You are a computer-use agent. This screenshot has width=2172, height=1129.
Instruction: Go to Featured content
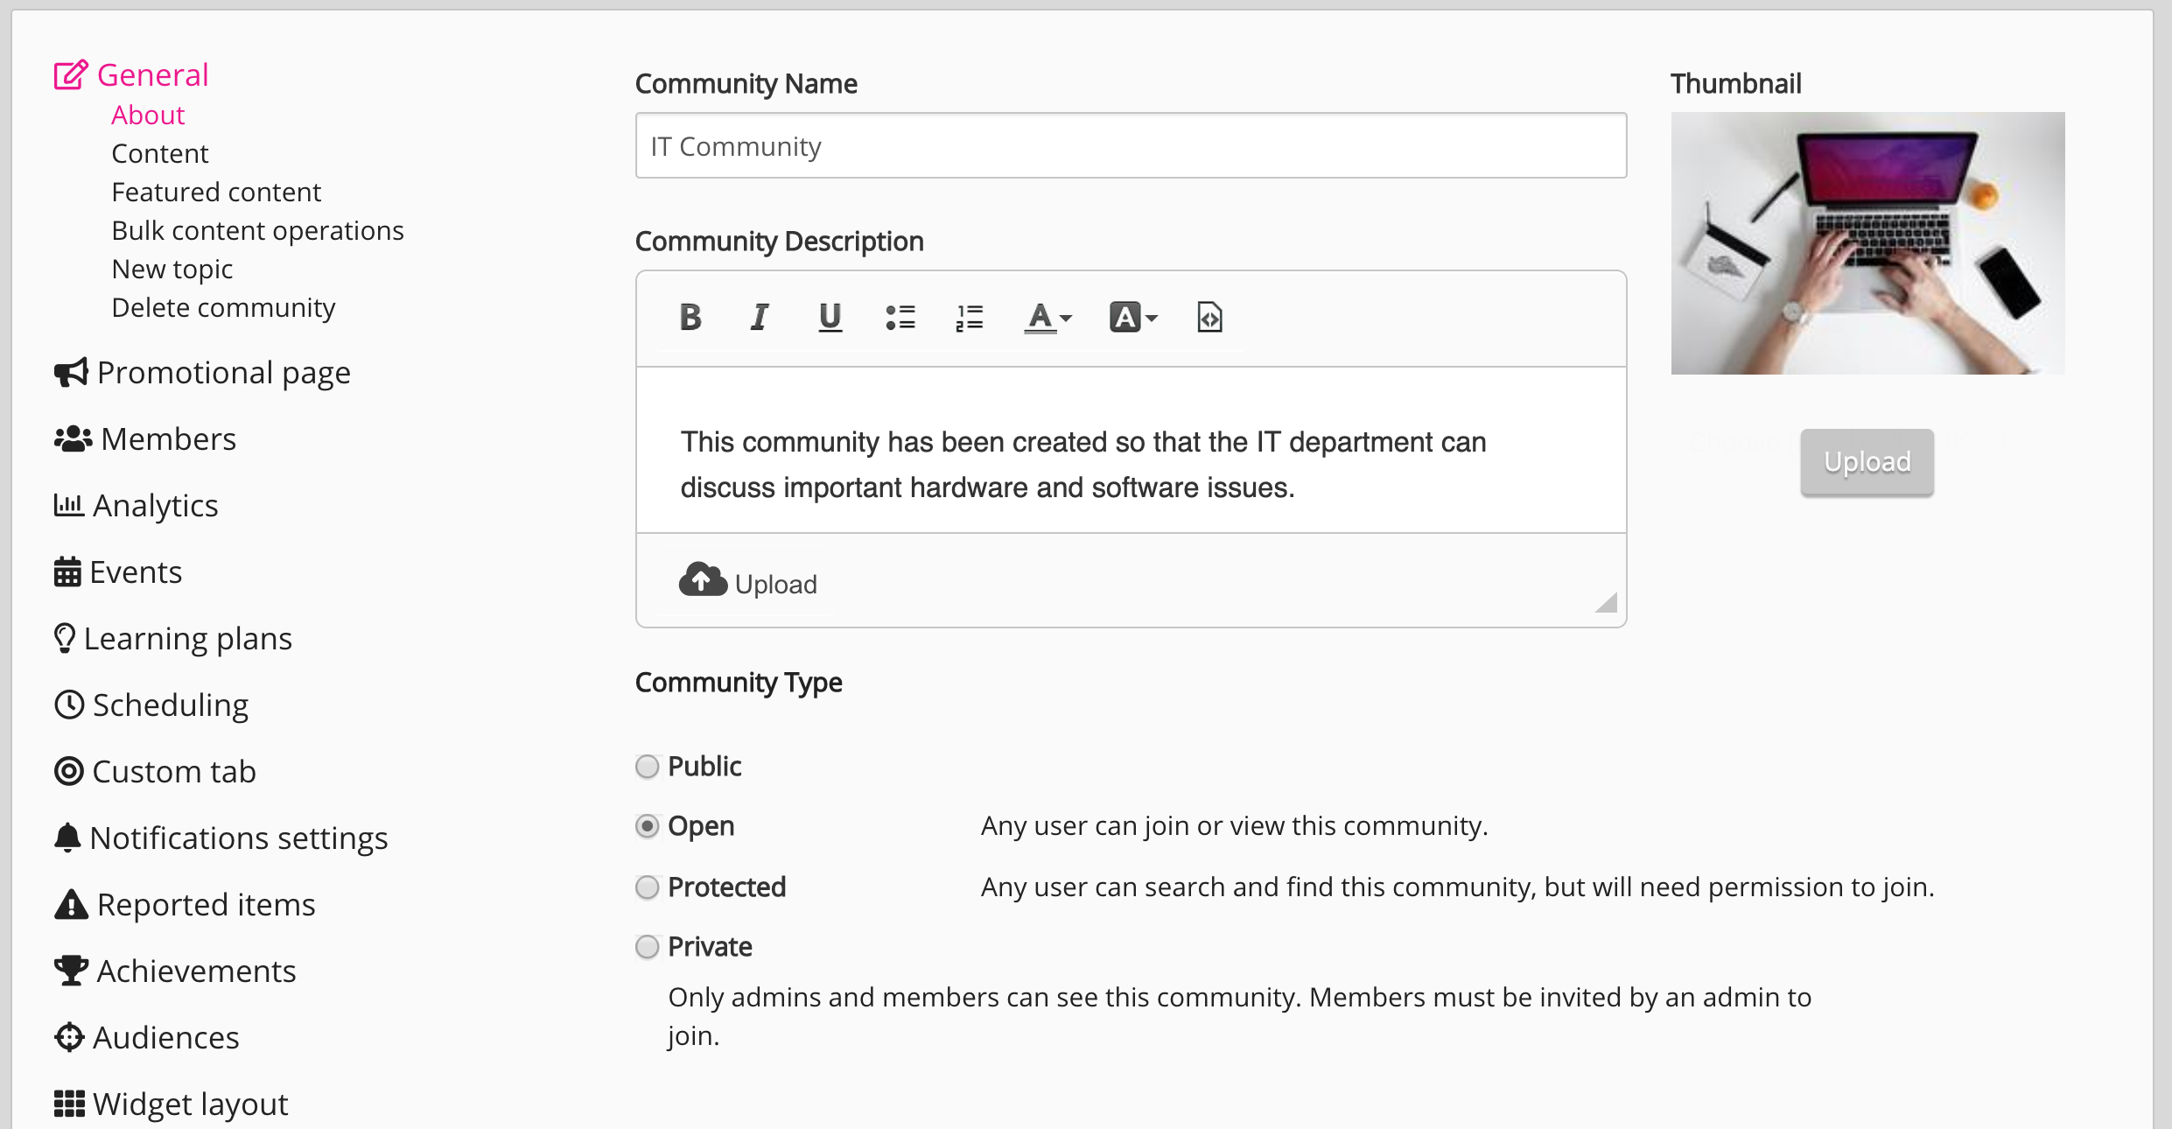[x=216, y=193]
